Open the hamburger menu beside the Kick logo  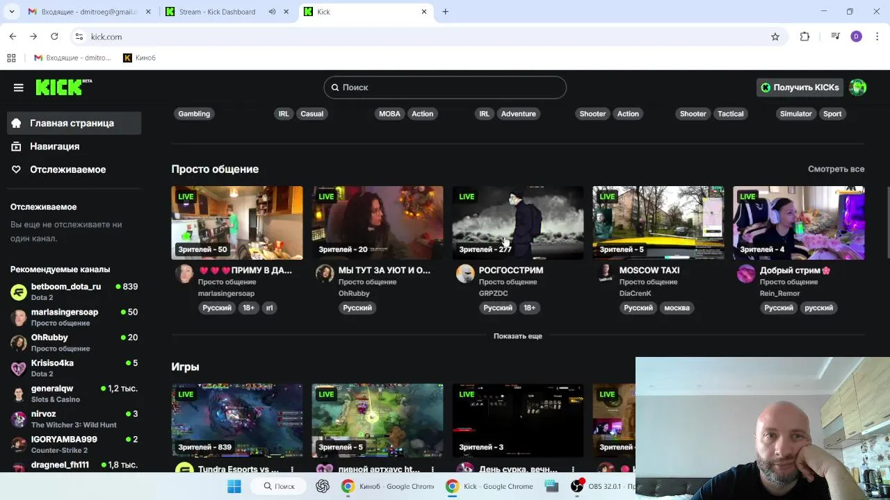(19, 87)
